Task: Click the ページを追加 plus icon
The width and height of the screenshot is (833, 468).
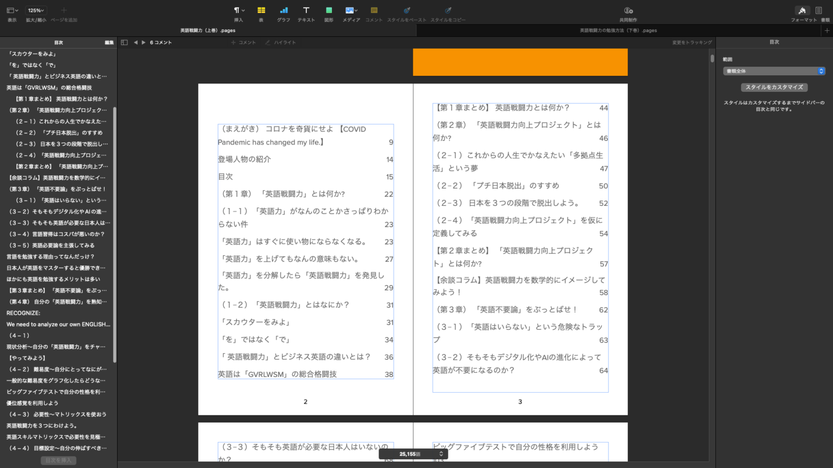Action: (63, 10)
